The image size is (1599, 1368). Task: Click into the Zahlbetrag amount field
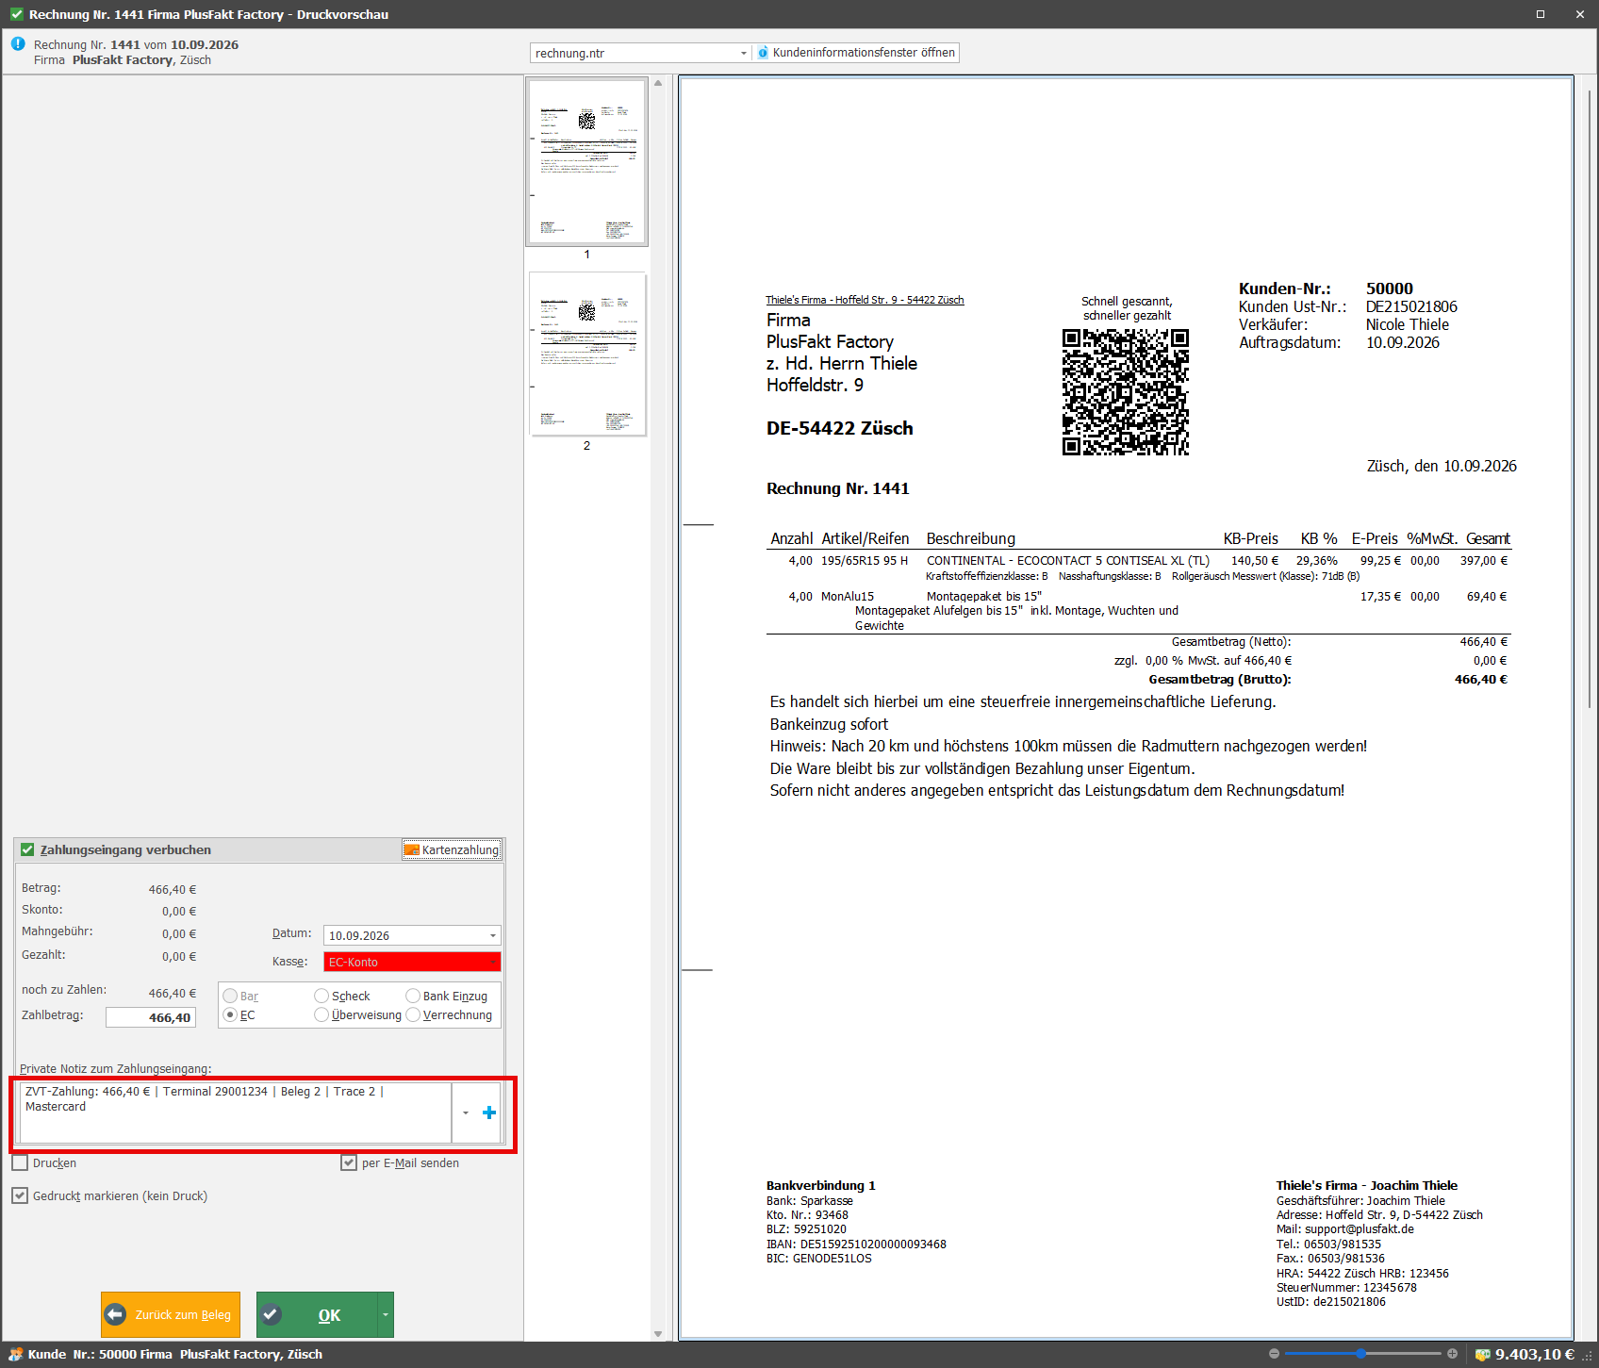(x=151, y=1017)
